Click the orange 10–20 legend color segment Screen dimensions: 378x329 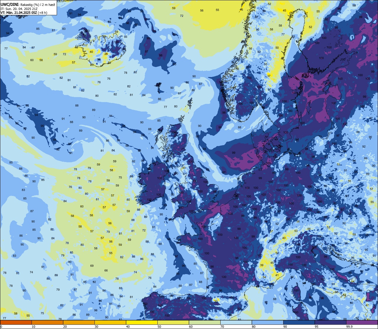tap(47, 322)
